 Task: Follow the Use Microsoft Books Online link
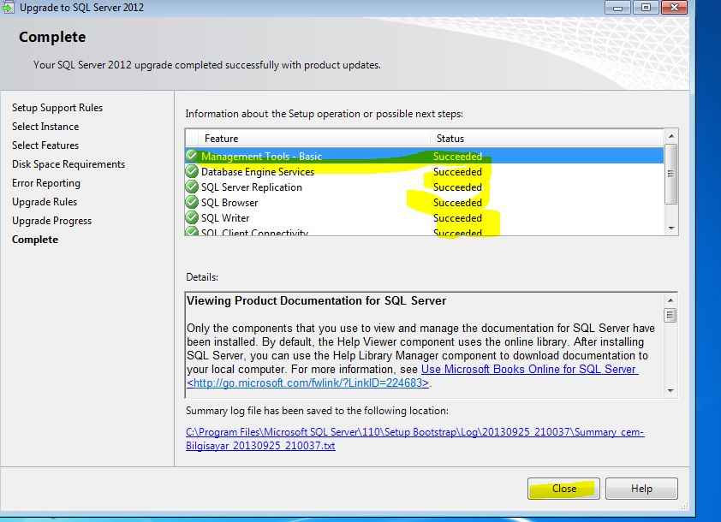click(529, 370)
